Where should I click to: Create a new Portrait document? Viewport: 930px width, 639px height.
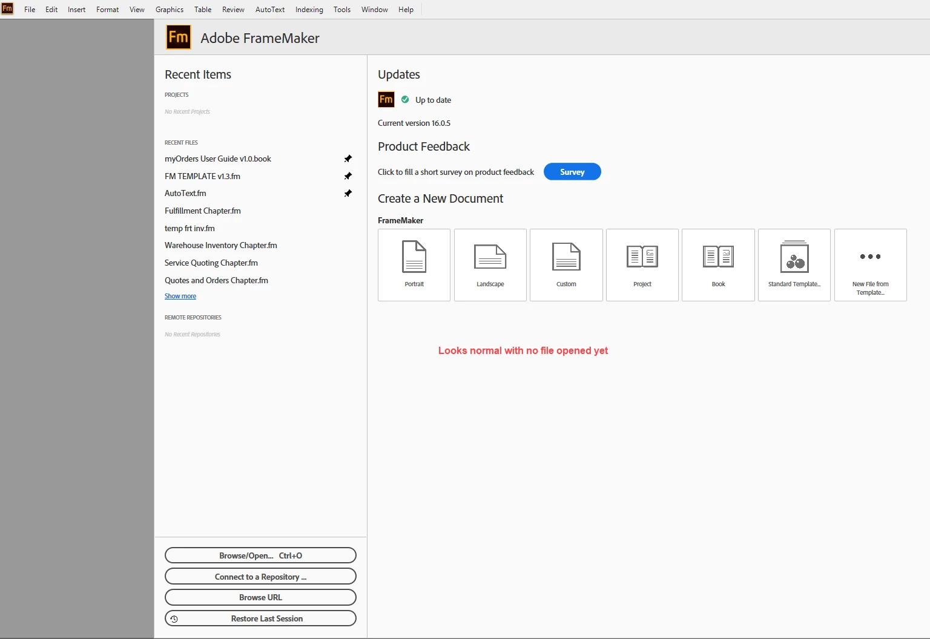tap(414, 264)
